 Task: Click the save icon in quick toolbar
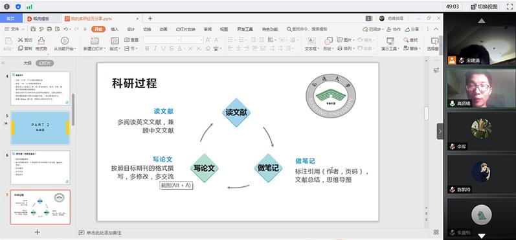click(33, 29)
